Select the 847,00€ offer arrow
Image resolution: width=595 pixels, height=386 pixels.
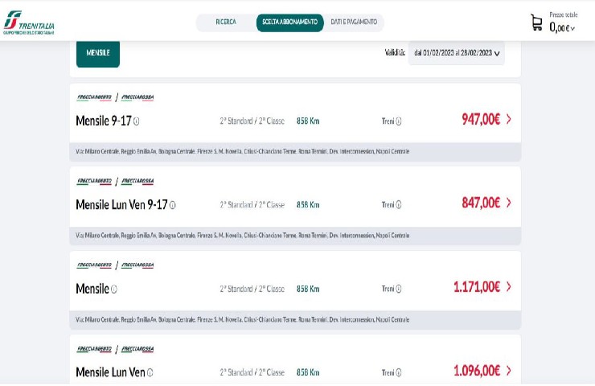pos(509,203)
